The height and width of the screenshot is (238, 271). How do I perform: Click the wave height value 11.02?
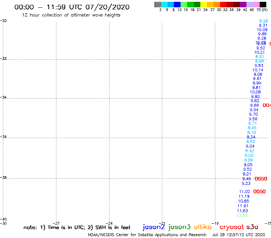[x=245, y=191]
